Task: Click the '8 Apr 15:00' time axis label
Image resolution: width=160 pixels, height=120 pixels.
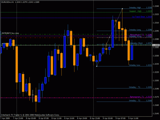Action: coord(69,118)
